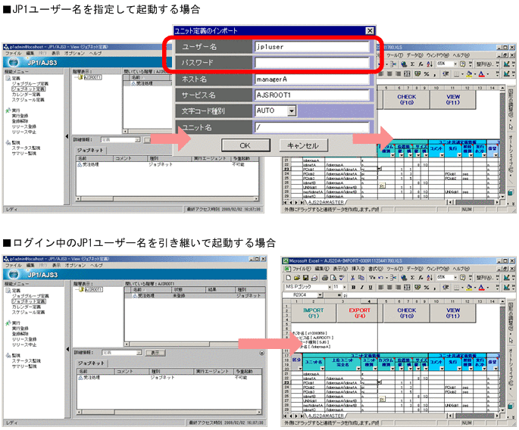Image resolution: width=519 pixels, height=430 pixels.
Task: Open オプション menu in lower JP1/AJS3 window
Action: coord(75,265)
